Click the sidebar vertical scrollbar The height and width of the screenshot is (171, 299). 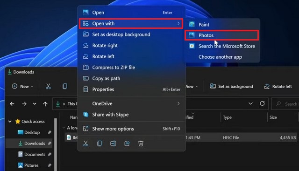tap(56, 144)
